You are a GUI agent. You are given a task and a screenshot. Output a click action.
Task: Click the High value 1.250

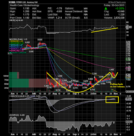click(x=26, y=12)
